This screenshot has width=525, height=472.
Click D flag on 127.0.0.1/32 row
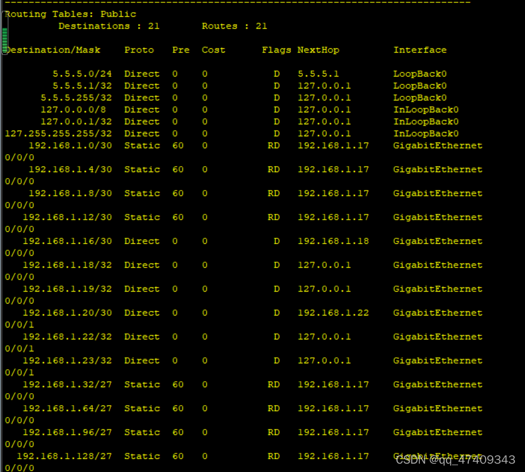pyautogui.click(x=277, y=121)
